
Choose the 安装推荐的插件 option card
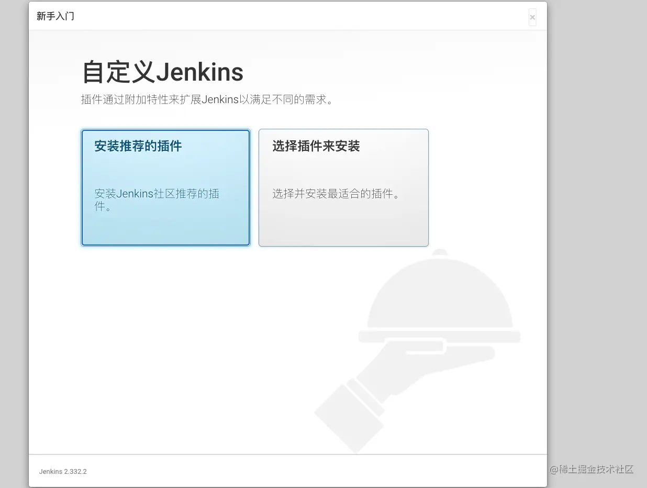pos(165,187)
